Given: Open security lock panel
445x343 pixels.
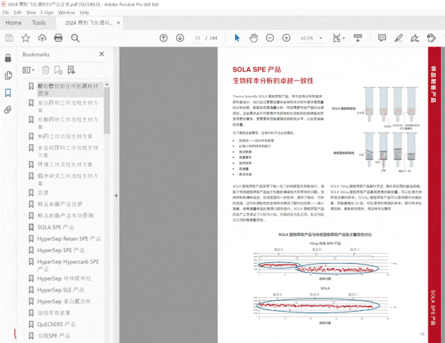Looking at the screenshot, I should [x=8, y=58].
